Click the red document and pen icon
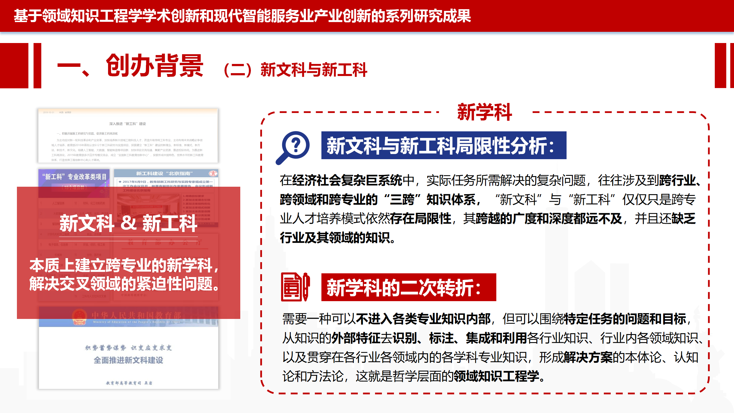The image size is (734, 413). 295,287
